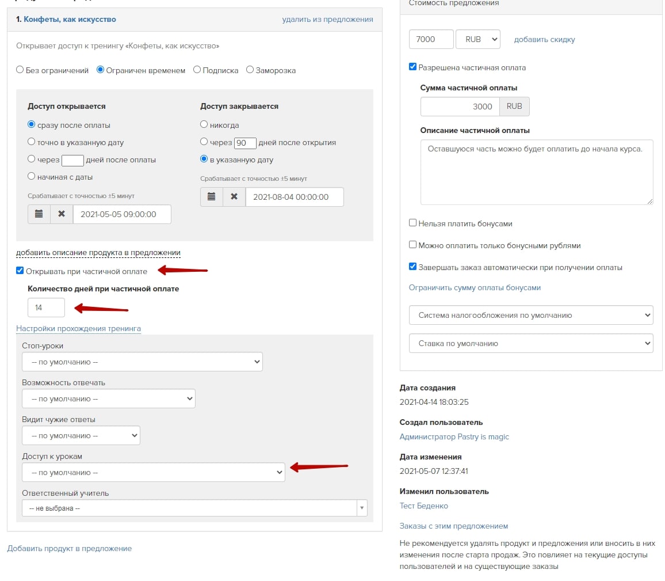Open 'Ответственный учитель' selector

point(194,508)
